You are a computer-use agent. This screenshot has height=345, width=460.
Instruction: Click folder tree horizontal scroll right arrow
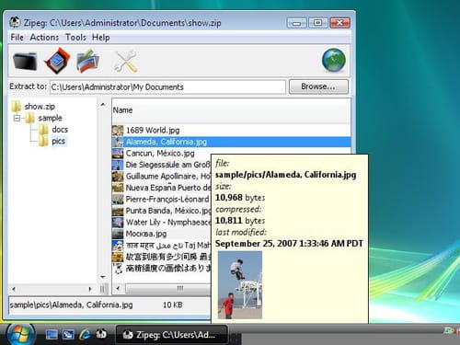(x=90, y=289)
